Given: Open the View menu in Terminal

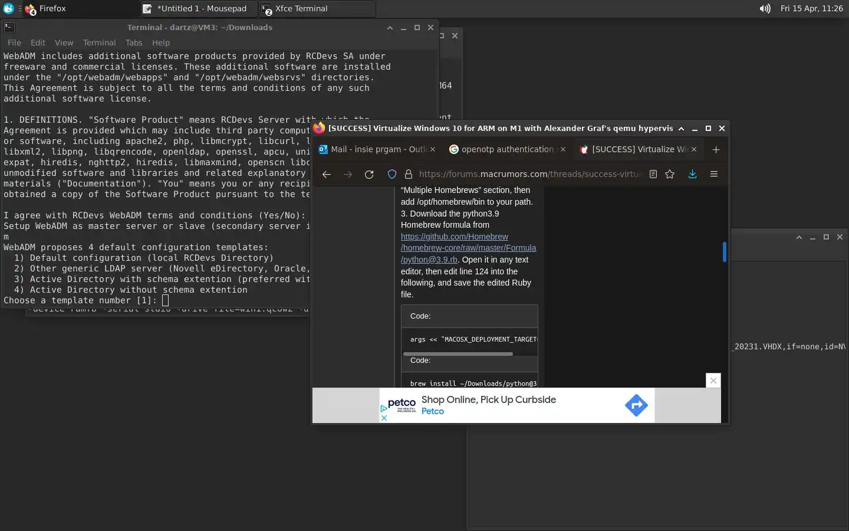Looking at the screenshot, I should coord(64,42).
